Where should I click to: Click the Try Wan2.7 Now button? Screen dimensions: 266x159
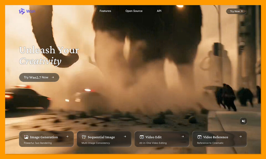click(x=39, y=77)
